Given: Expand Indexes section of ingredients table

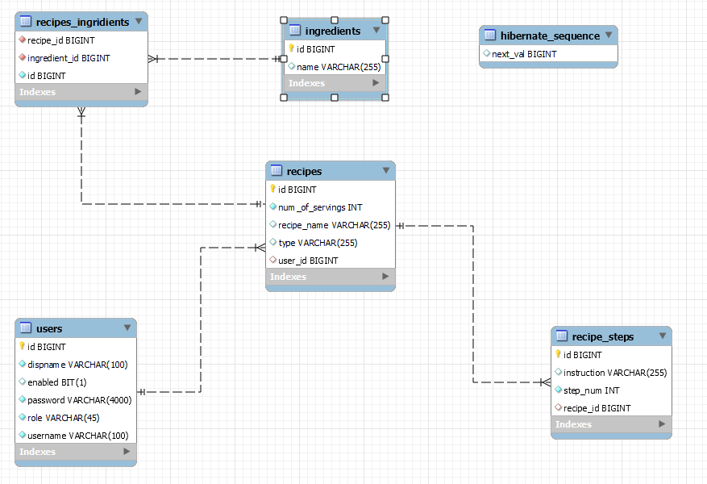Looking at the screenshot, I should point(376,83).
